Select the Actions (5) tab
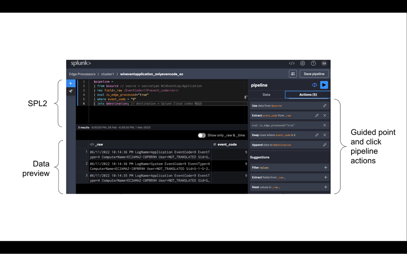This screenshot has width=407, height=254. [x=308, y=95]
